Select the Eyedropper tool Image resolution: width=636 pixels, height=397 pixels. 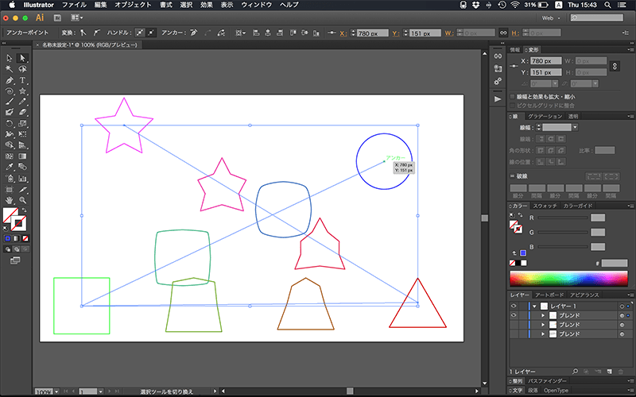click(9, 167)
